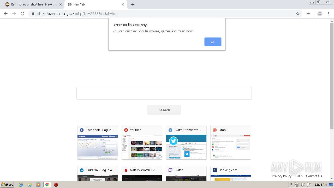Launch Internet Explorer from taskbar
This screenshot has height=188, width=334.
[21, 185]
